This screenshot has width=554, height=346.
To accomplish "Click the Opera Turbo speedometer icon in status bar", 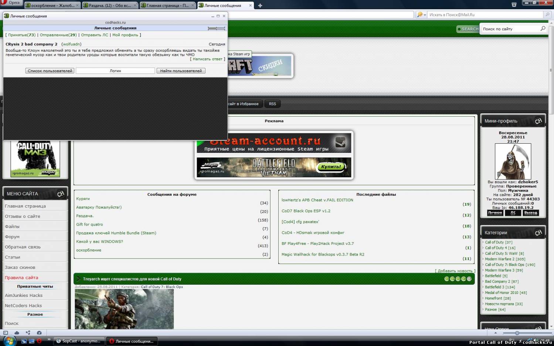I will click(39, 333).
